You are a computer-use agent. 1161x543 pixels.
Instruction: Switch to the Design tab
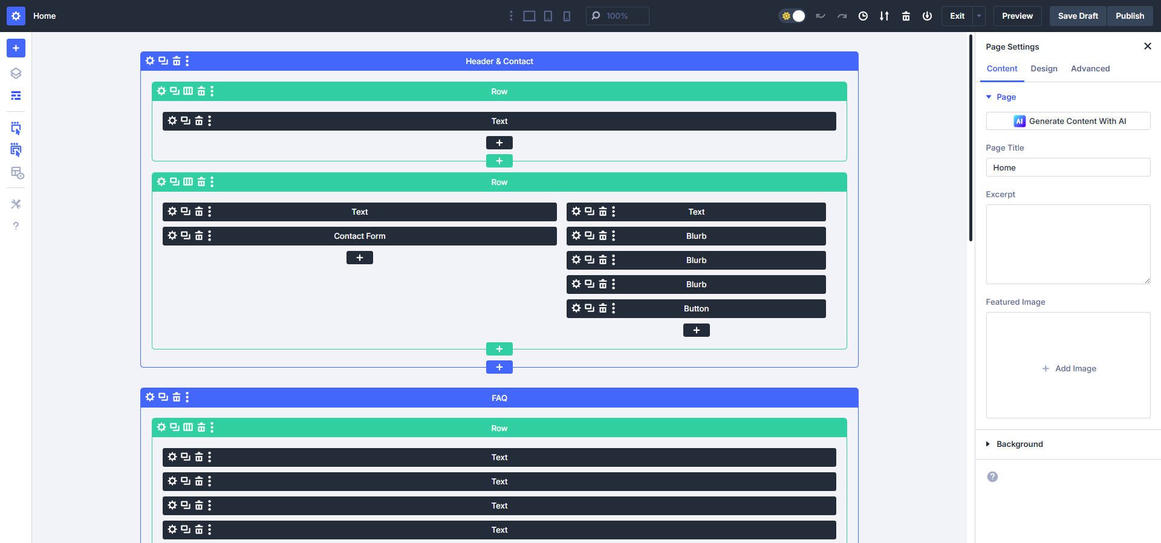(1044, 68)
